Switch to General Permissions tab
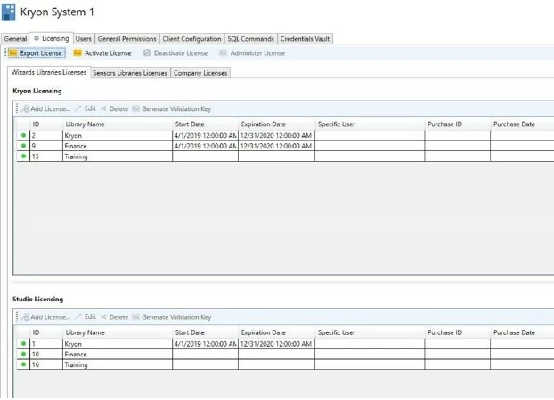This screenshot has height=400, width=554. tap(126, 39)
